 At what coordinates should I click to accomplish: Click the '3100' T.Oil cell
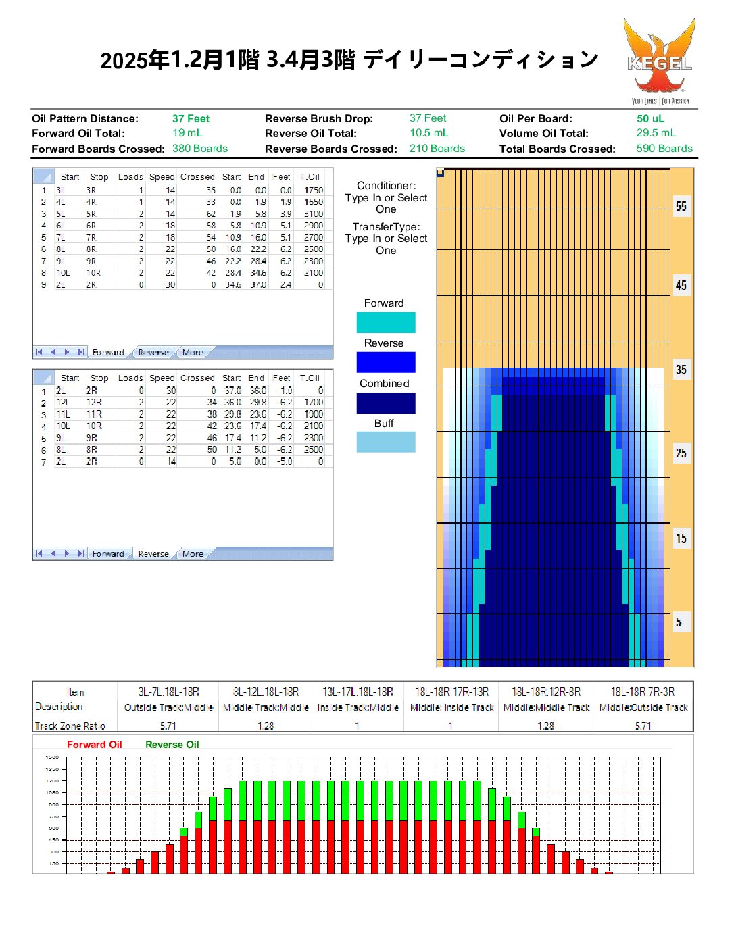coord(310,214)
